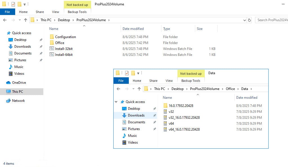This screenshot has height=167, width=288.
Task: Open Share tab in ProPlus2024Volume window
Action: tap(40, 12)
